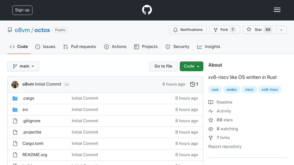Expand the commit message ellipsis
Viewport: 294px width, 165px height.
(x=67, y=84)
